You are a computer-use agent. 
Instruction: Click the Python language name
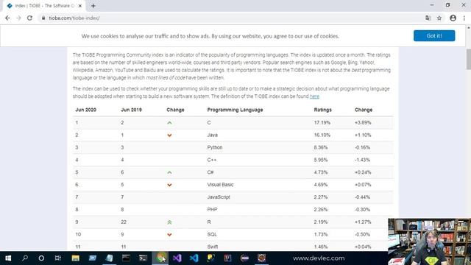click(x=215, y=147)
